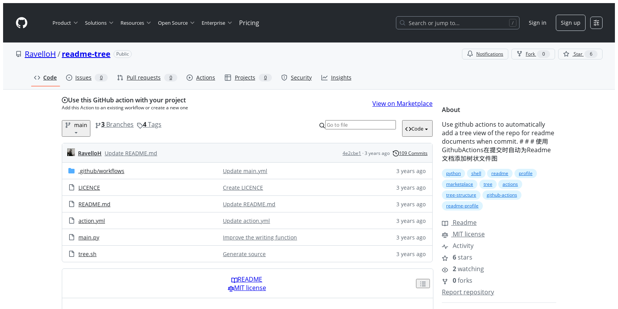Click the Notifications bell button
The width and height of the screenshot is (618, 309).
[x=485, y=54]
